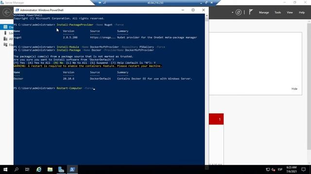Click the PowerShell scrollbar up arrow
The height and width of the screenshot is (174, 311).
pos(207,15)
